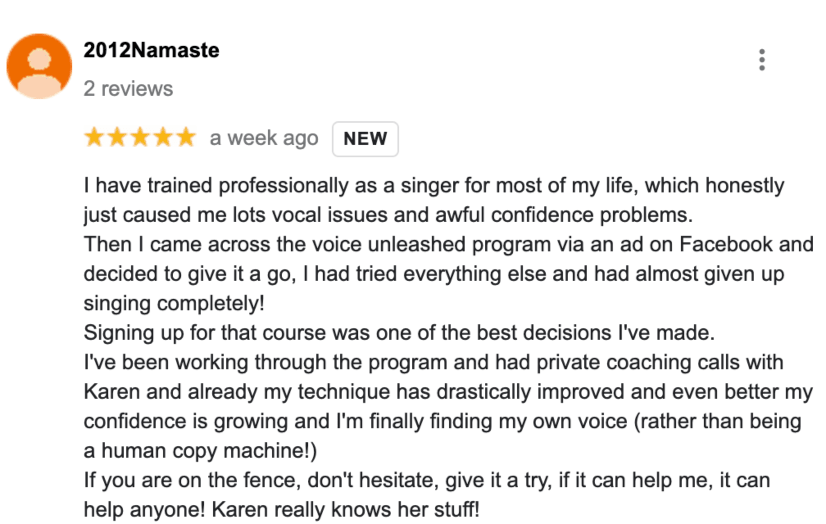Viewport: 826px width, 524px height.
Task: Click the fifth rating star
Action: [x=186, y=137]
